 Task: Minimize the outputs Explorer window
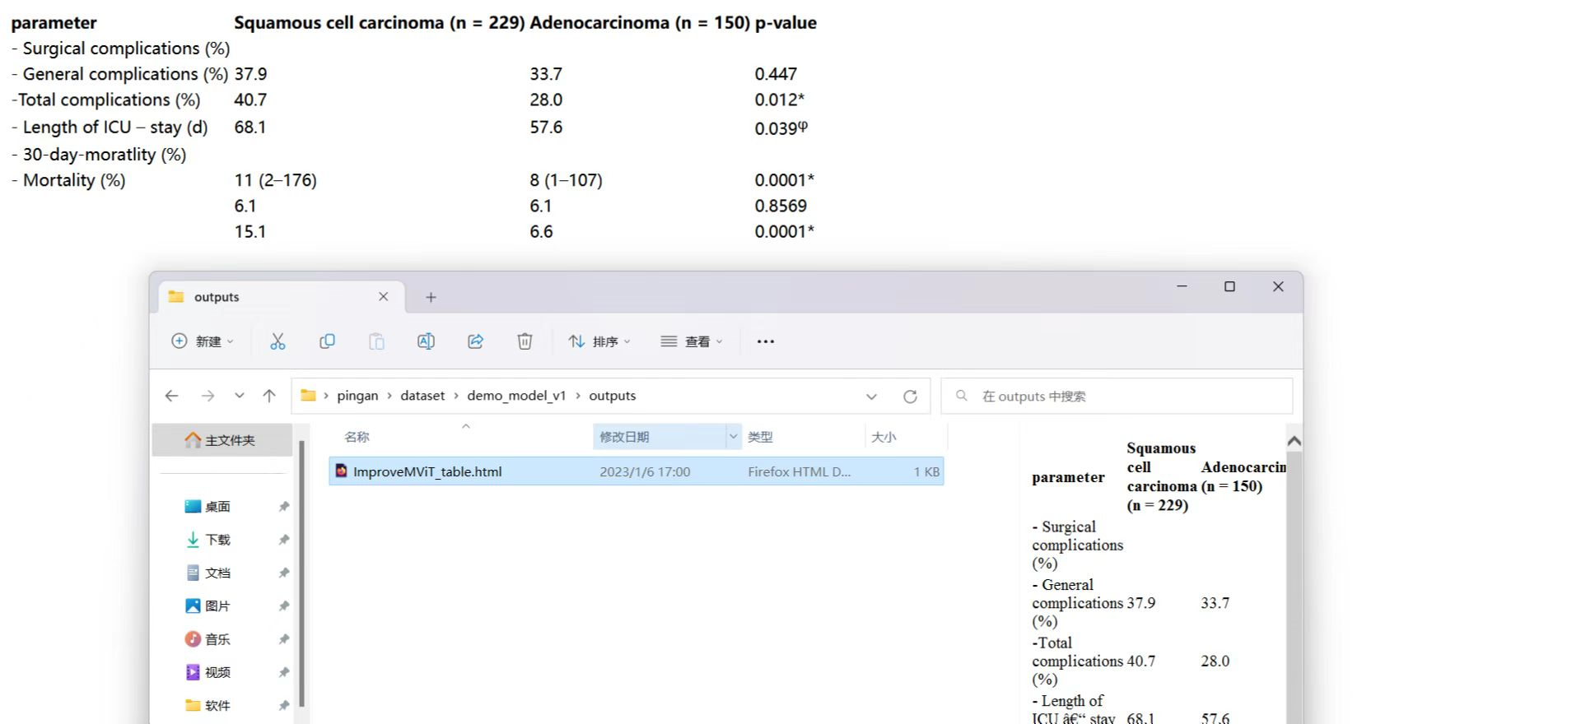[x=1182, y=286]
